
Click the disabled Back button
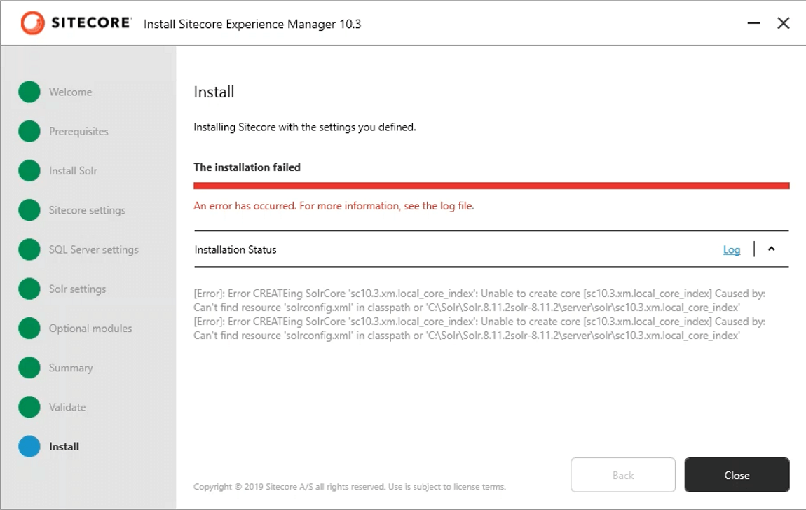pos(623,475)
